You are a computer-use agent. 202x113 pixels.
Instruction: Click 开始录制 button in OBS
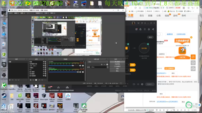(x=117, y=64)
